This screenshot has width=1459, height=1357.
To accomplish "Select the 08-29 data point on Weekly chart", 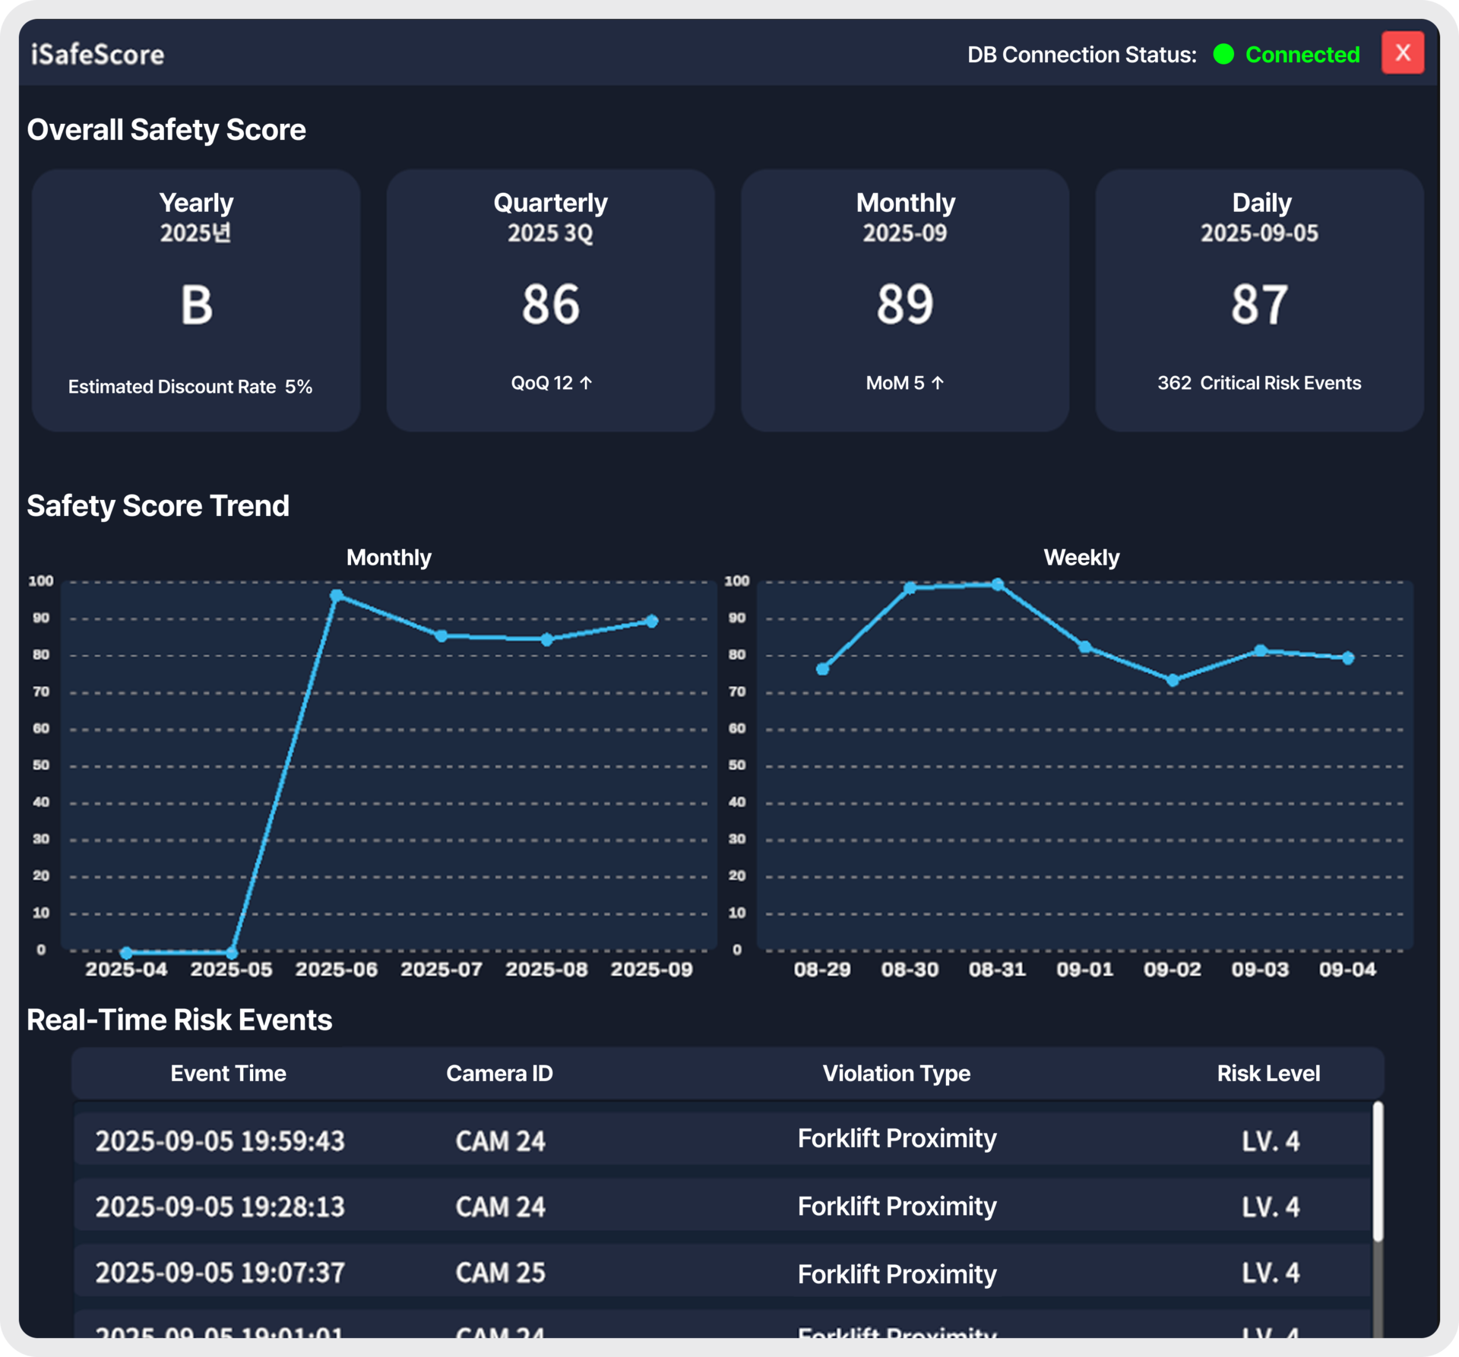I will click(x=822, y=669).
